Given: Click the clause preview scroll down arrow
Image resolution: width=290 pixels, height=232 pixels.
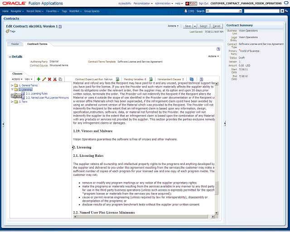Looking at the screenshot, I should click(x=217, y=213).
